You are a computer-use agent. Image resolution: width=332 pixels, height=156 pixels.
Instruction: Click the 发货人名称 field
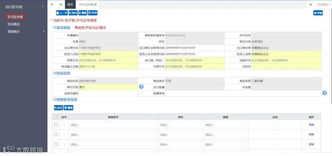pyautogui.click(x=286, y=54)
